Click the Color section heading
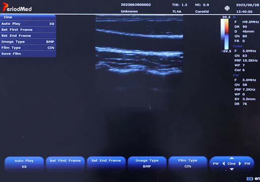Screen dimensions: 260x182 tap(238, 46)
